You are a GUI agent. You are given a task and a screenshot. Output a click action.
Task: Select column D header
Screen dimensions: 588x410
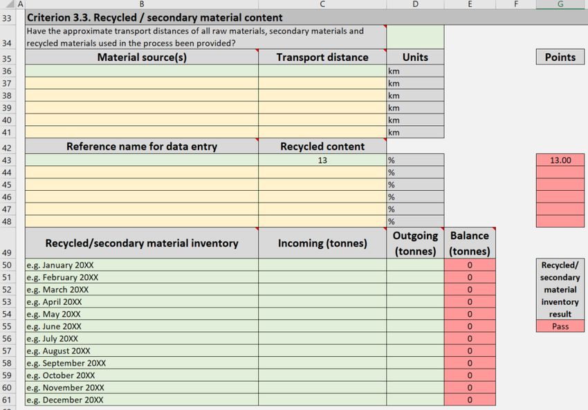coord(415,4)
